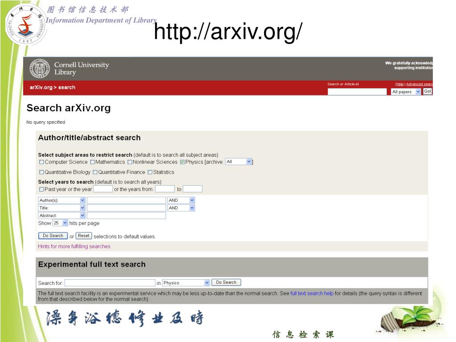
Task: Open the AND operator dropdown beside Title
Action: [x=181, y=208]
